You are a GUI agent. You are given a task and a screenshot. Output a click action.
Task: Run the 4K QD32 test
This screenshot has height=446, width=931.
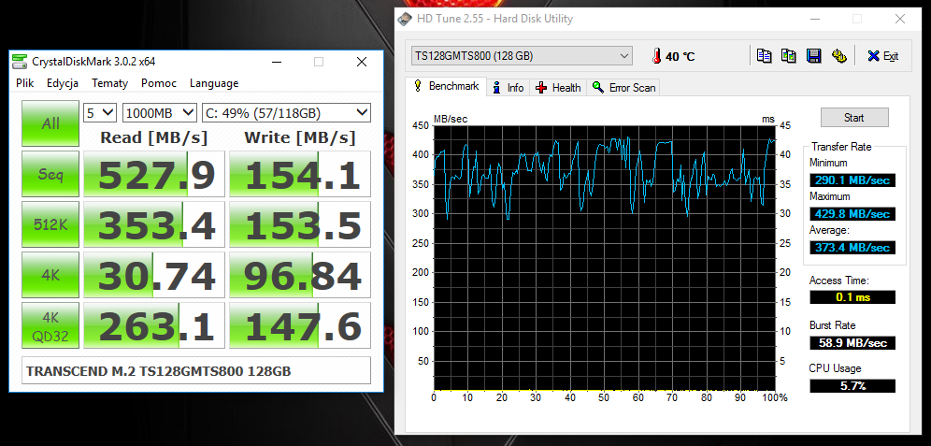coord(50,325)
